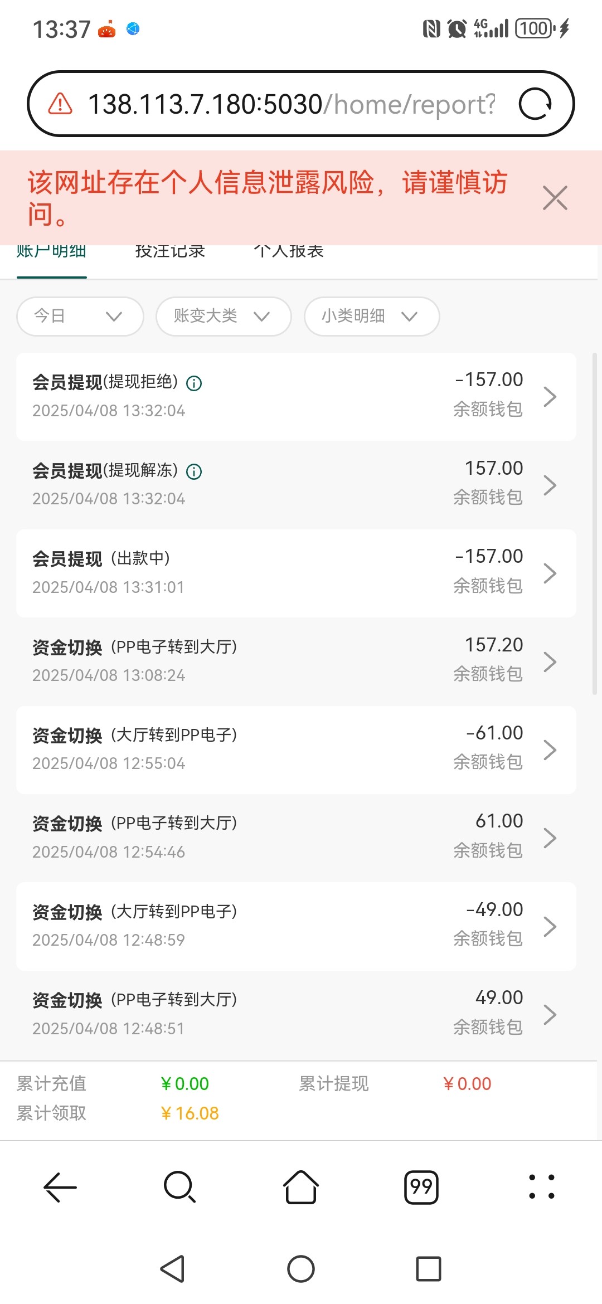Open the 157.20 PP电子转到大厅 transfer record
Screen dimensions: 602x1304
295,661
